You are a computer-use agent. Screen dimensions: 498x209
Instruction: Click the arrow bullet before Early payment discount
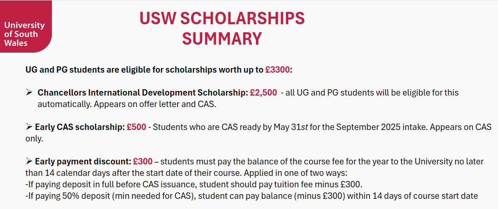tap(29, 162)
